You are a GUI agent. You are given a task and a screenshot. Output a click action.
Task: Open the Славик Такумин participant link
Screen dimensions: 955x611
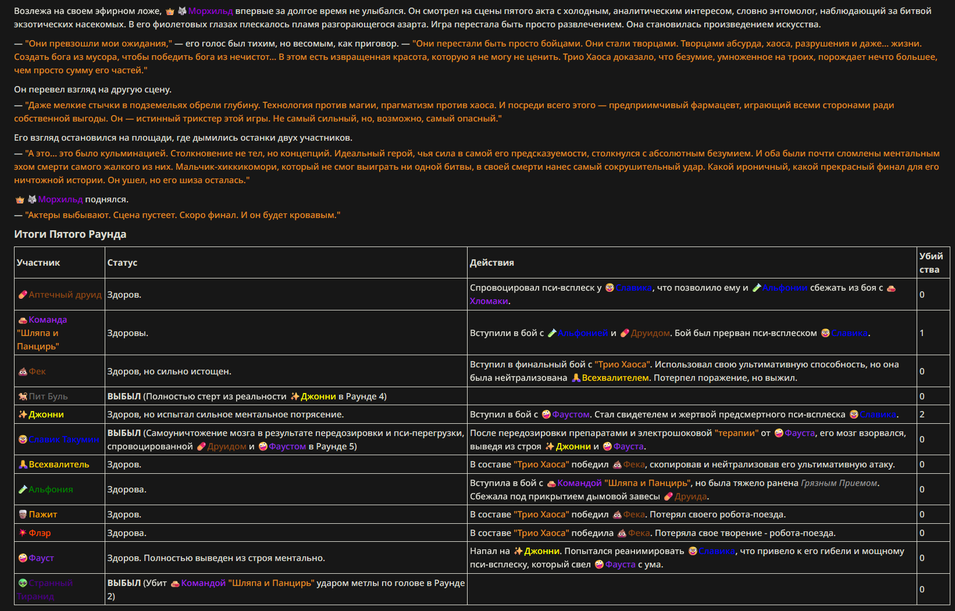(x=64, y=440)
